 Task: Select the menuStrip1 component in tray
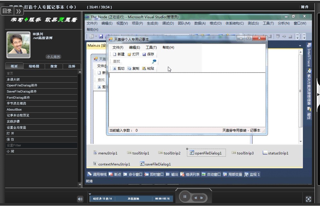tap(105, 153)
